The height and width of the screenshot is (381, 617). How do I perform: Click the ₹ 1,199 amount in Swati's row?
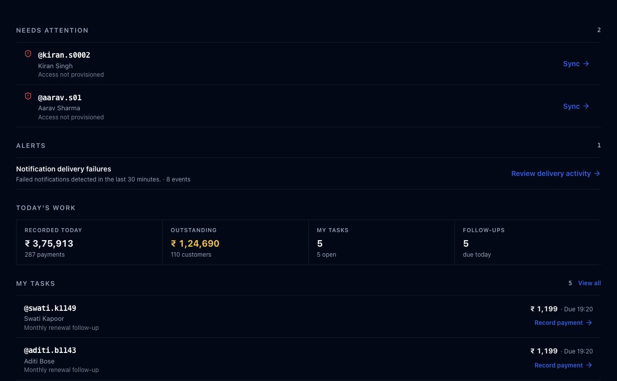(x=544, y=309)
